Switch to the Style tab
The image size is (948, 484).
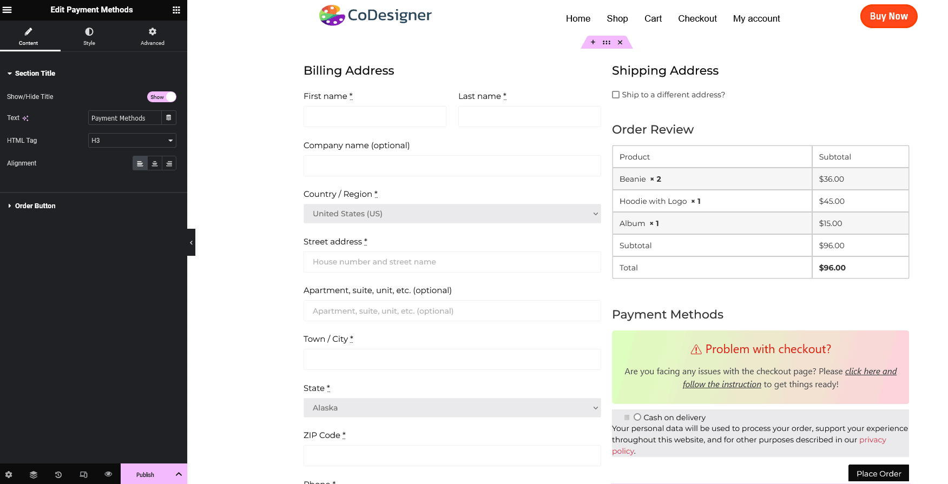click(x=89, y=36)
